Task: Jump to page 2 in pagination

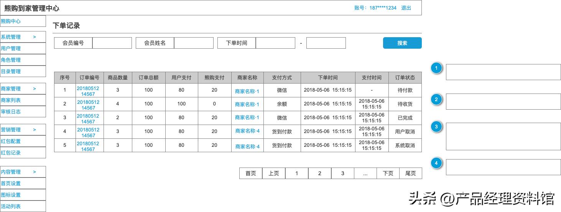Action: 320,173
